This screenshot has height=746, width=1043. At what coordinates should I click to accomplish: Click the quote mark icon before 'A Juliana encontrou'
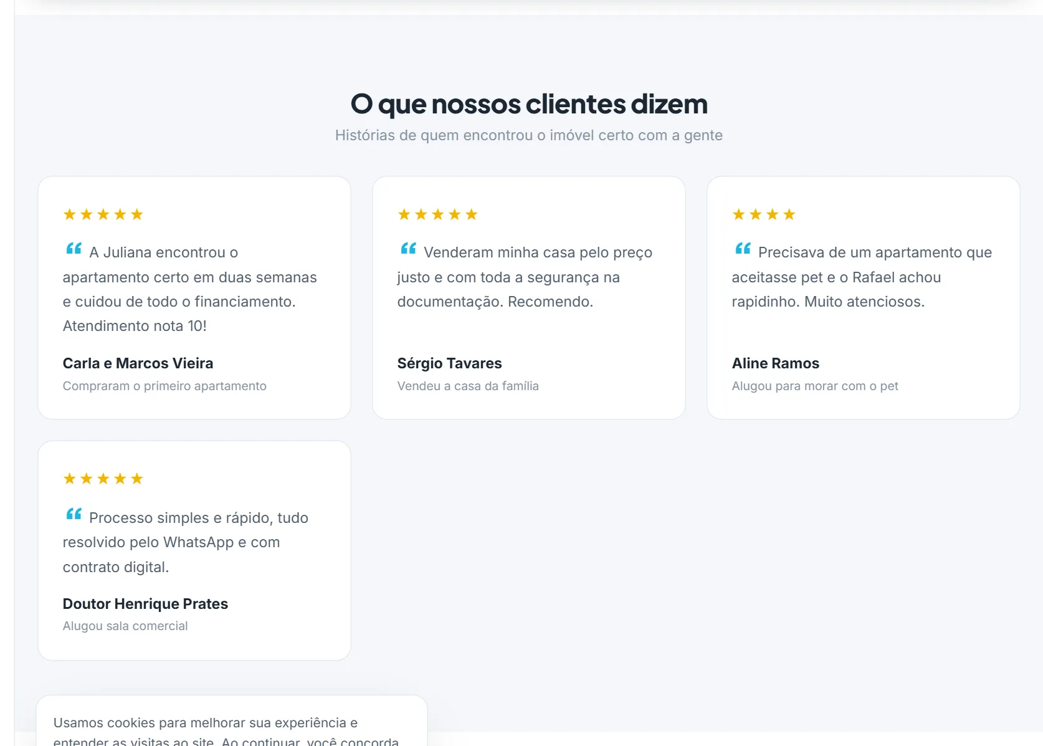point(74,249)
